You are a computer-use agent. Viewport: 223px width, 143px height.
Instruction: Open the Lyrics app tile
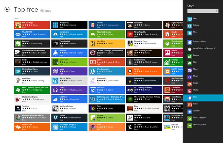pyautogui.click(x=144, y=71)
